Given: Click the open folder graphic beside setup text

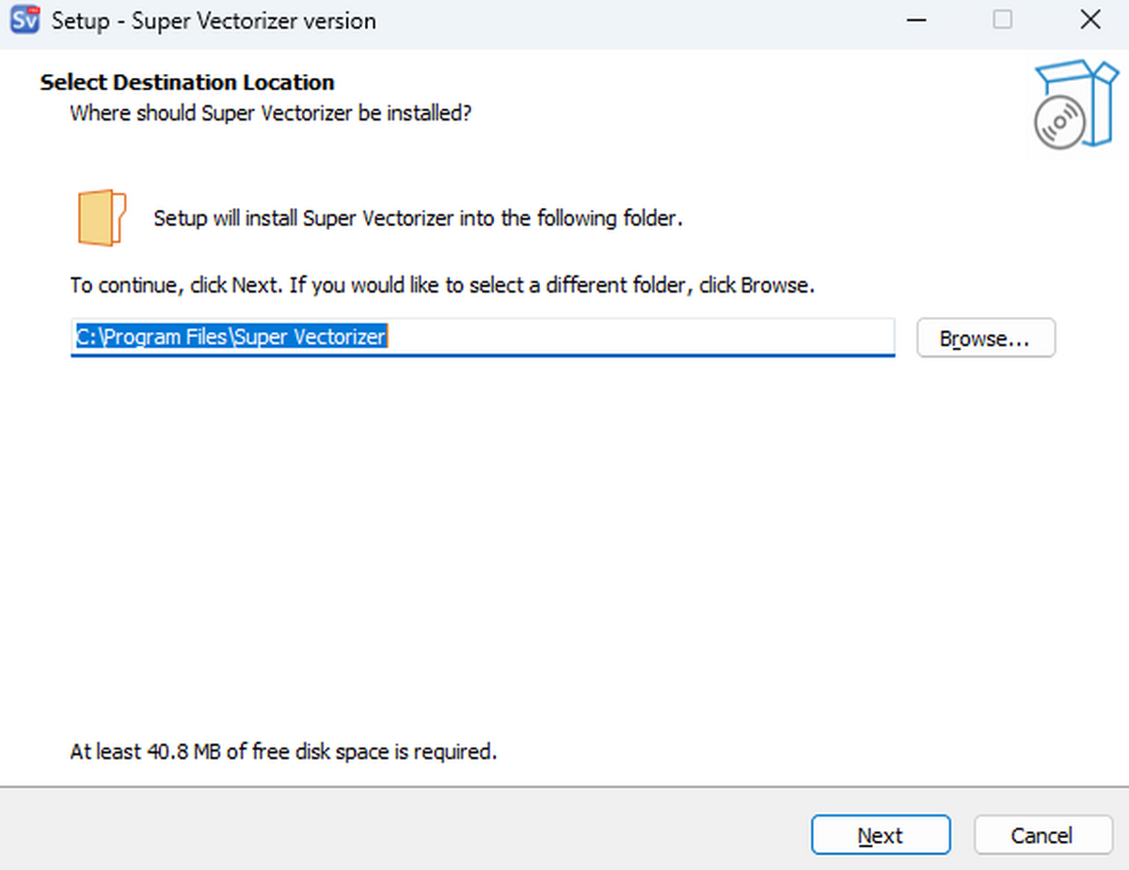Looking at the screenshot, I should point(101,217).
